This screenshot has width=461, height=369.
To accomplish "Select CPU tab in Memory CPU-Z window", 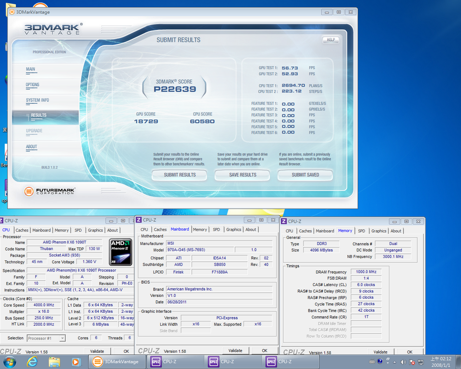I will 289,231.
